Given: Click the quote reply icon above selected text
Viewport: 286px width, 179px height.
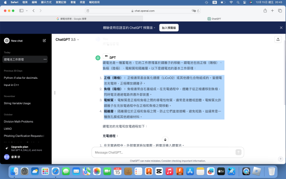Looking at the screenshot, I should pos(106,56).
